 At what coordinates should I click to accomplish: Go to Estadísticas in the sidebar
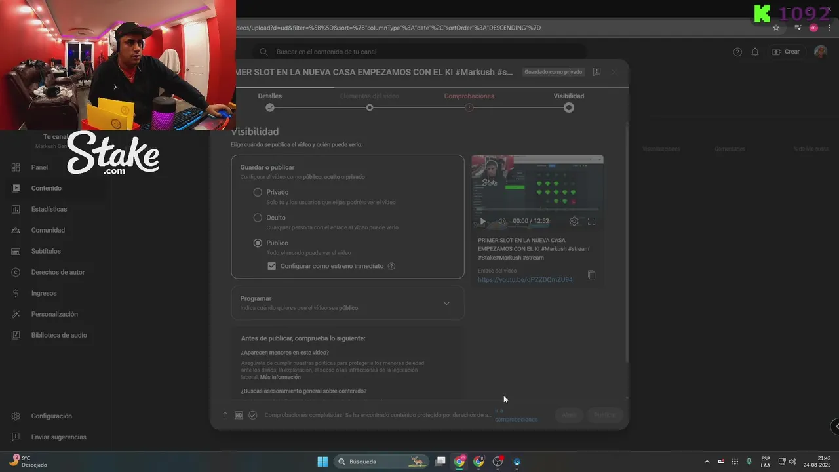(49, 209)
